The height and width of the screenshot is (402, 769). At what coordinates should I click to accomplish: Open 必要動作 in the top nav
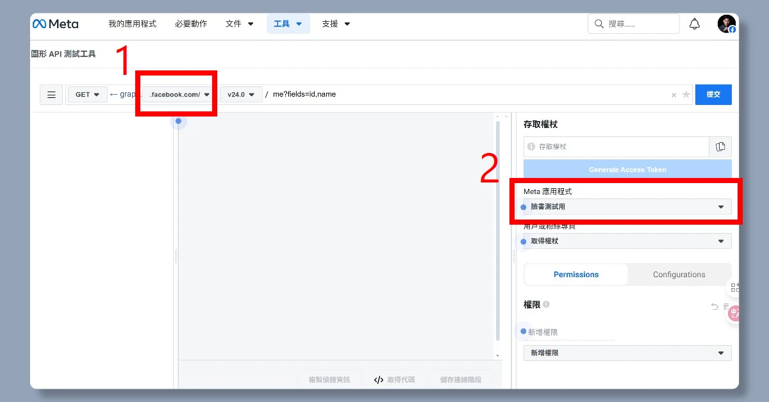[191, 24]
